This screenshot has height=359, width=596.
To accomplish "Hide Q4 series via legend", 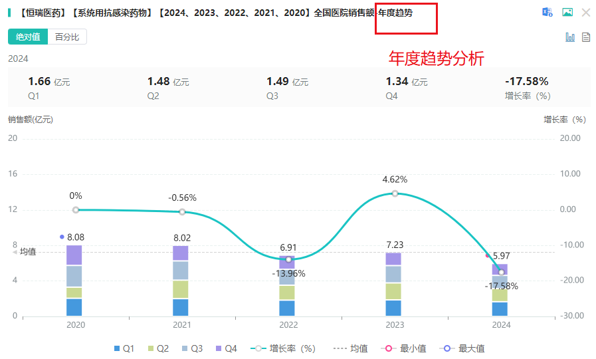I will (x=226, y=348).
